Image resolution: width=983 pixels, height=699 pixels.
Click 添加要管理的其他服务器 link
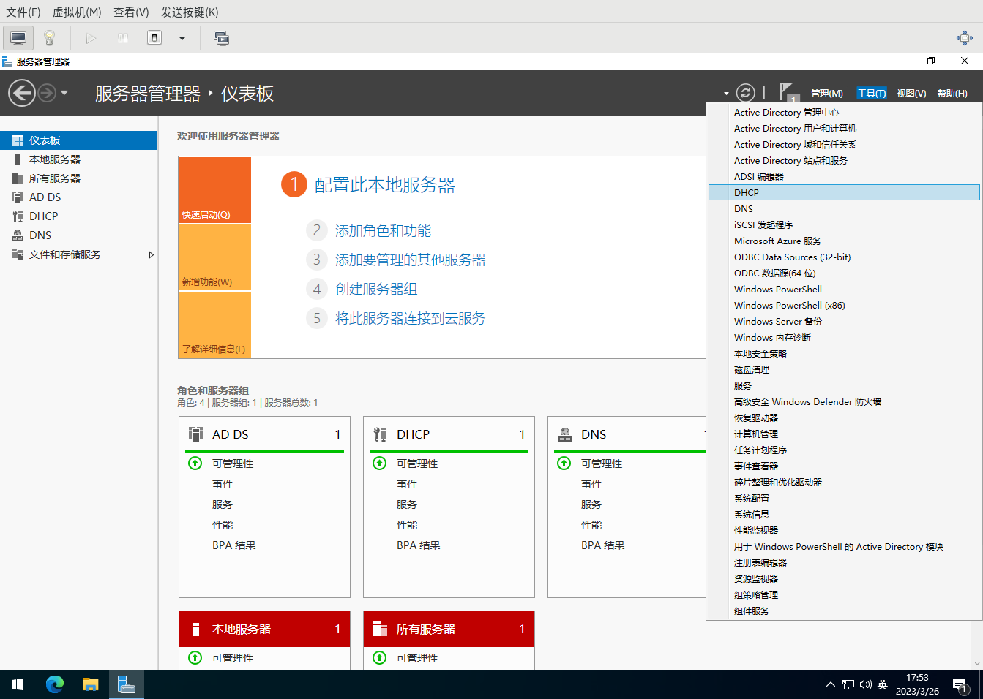coord(411,260)
